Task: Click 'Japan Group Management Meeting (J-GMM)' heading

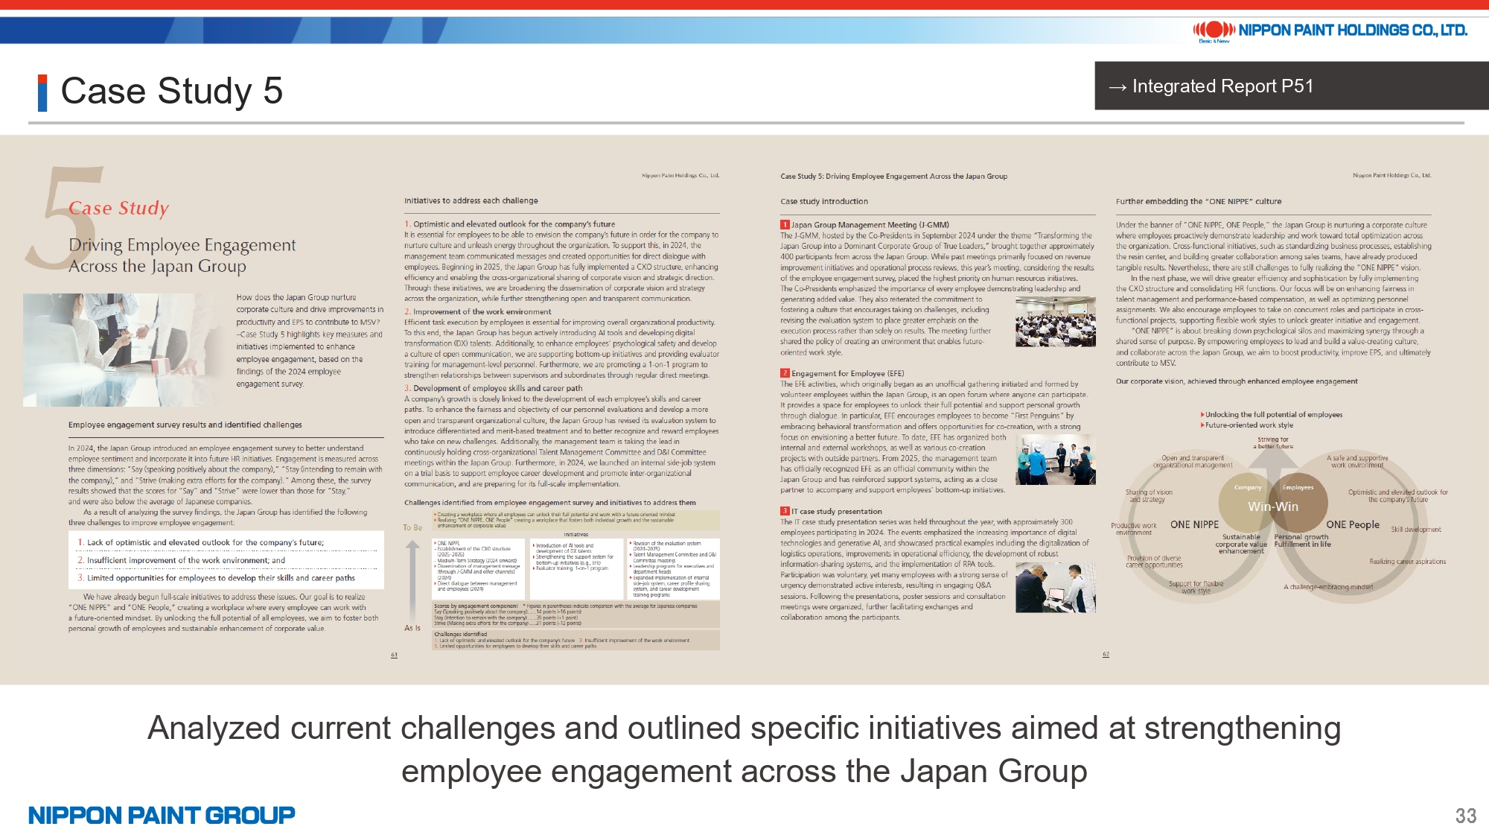Action: 870,225
